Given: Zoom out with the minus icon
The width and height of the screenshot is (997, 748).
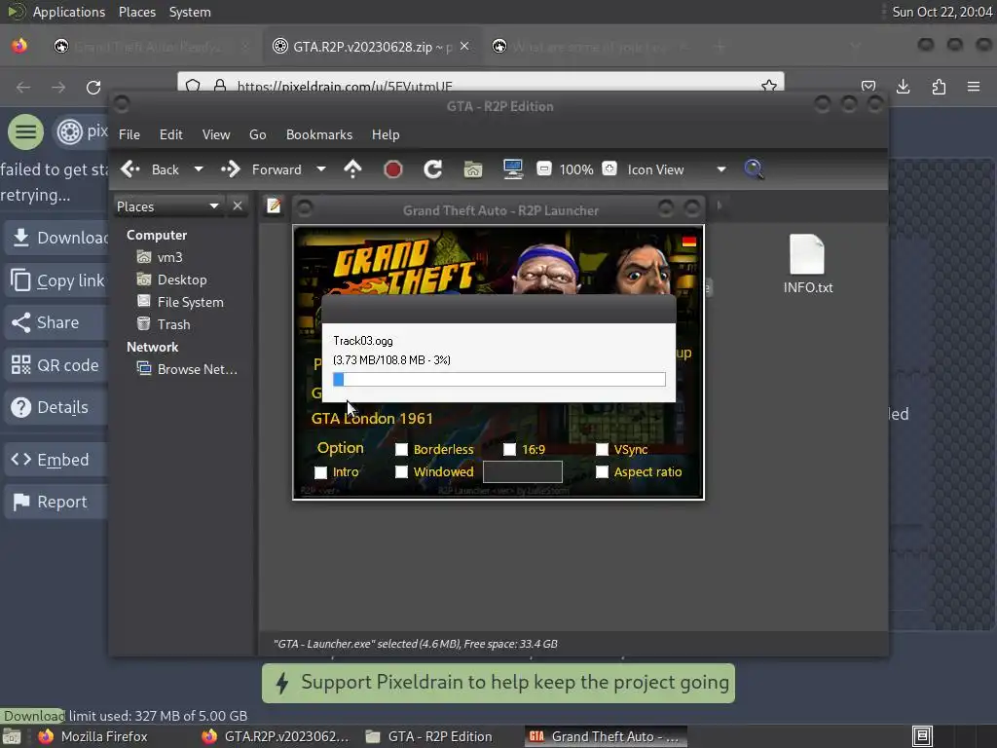Looking at the screenshot, I should (x=544, y=168).
